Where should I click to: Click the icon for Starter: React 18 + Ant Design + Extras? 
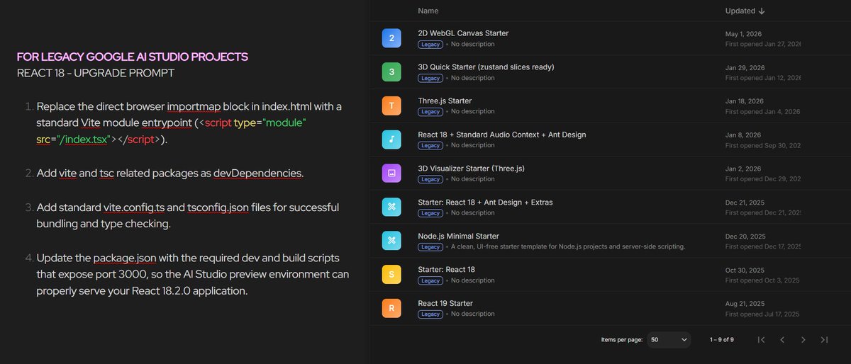point(391,207)
